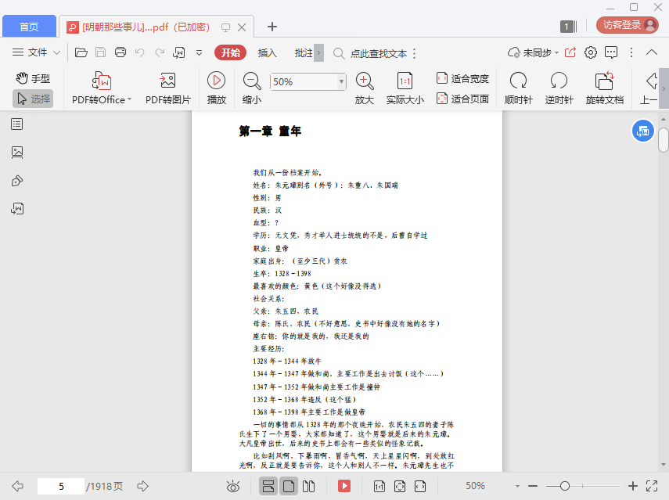Image resolution: width=669 pixels, height=500 pixels.
Task: Click the save disk icon
Action: pyautogui.click(x=101, y=52)
